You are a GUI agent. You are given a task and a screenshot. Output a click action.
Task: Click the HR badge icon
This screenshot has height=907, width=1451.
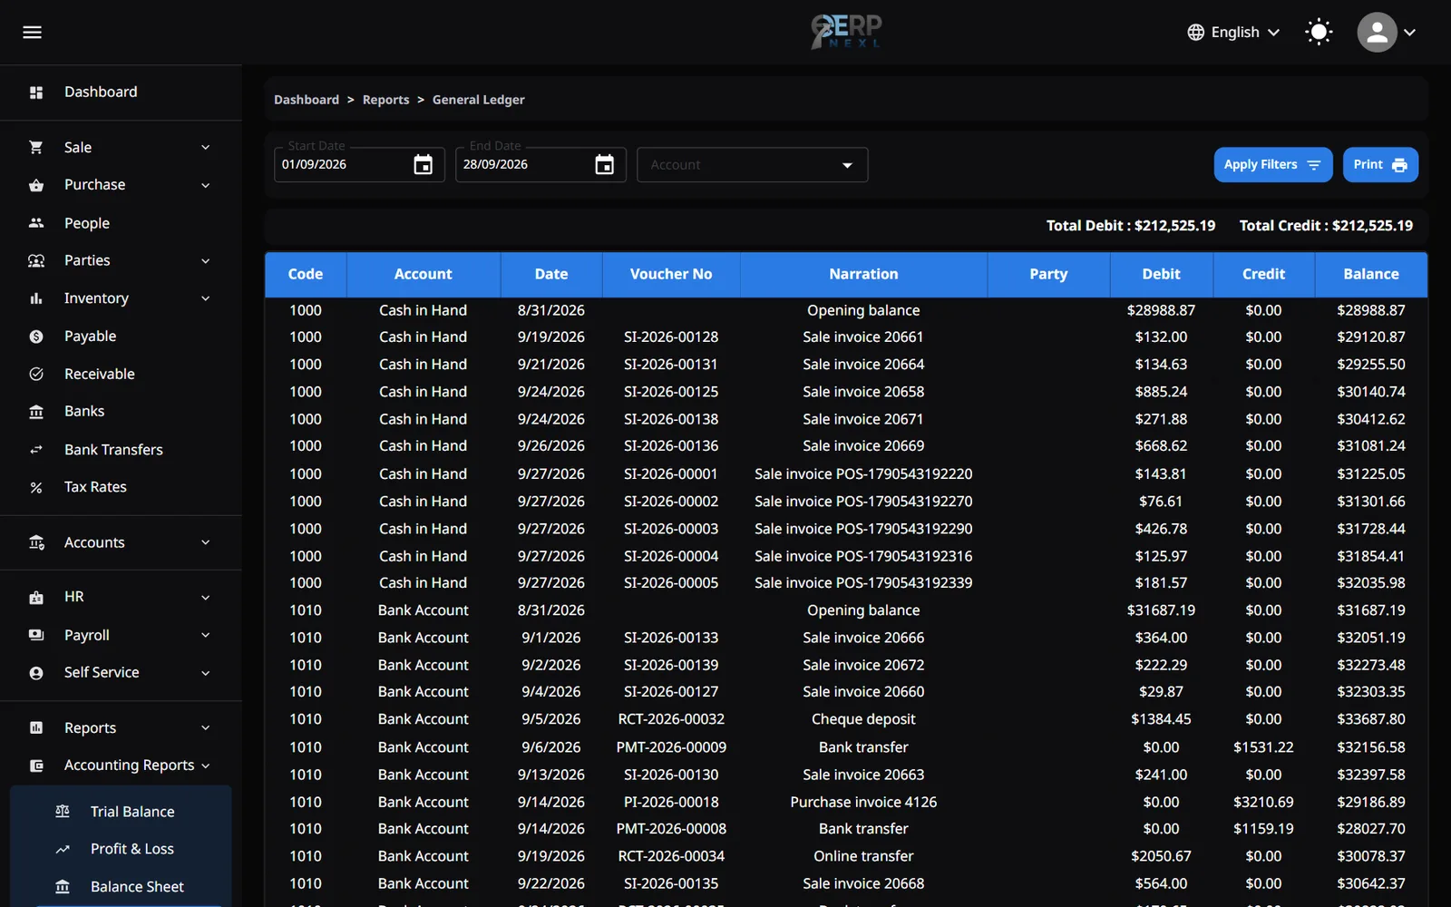(36, 598)
